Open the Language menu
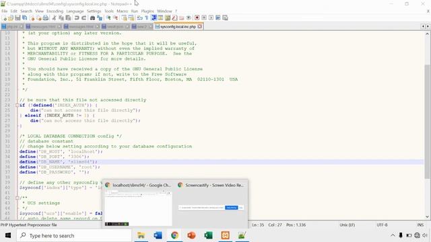 [75, 11]
